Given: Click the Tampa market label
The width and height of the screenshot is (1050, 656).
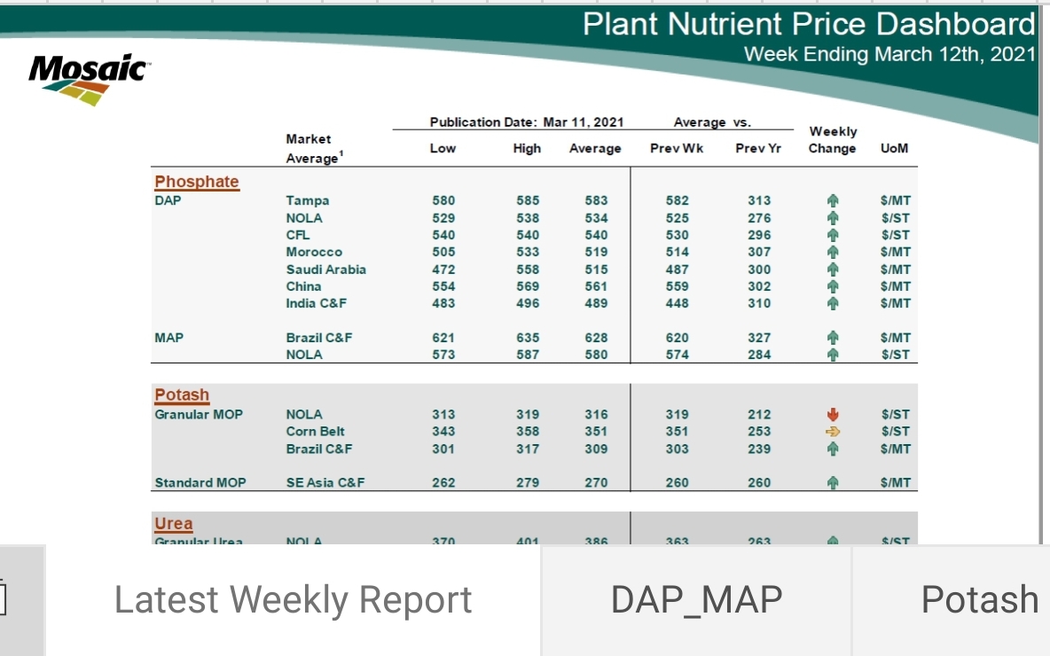Looking at the screenshot, I should [x=308, y=201].
